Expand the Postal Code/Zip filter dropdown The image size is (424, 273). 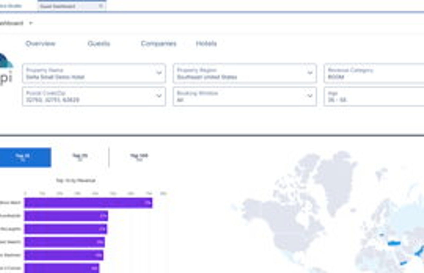[94, 97]
